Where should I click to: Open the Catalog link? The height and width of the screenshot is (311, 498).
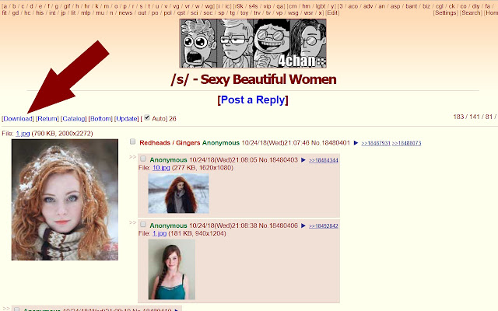pos(74,119)
